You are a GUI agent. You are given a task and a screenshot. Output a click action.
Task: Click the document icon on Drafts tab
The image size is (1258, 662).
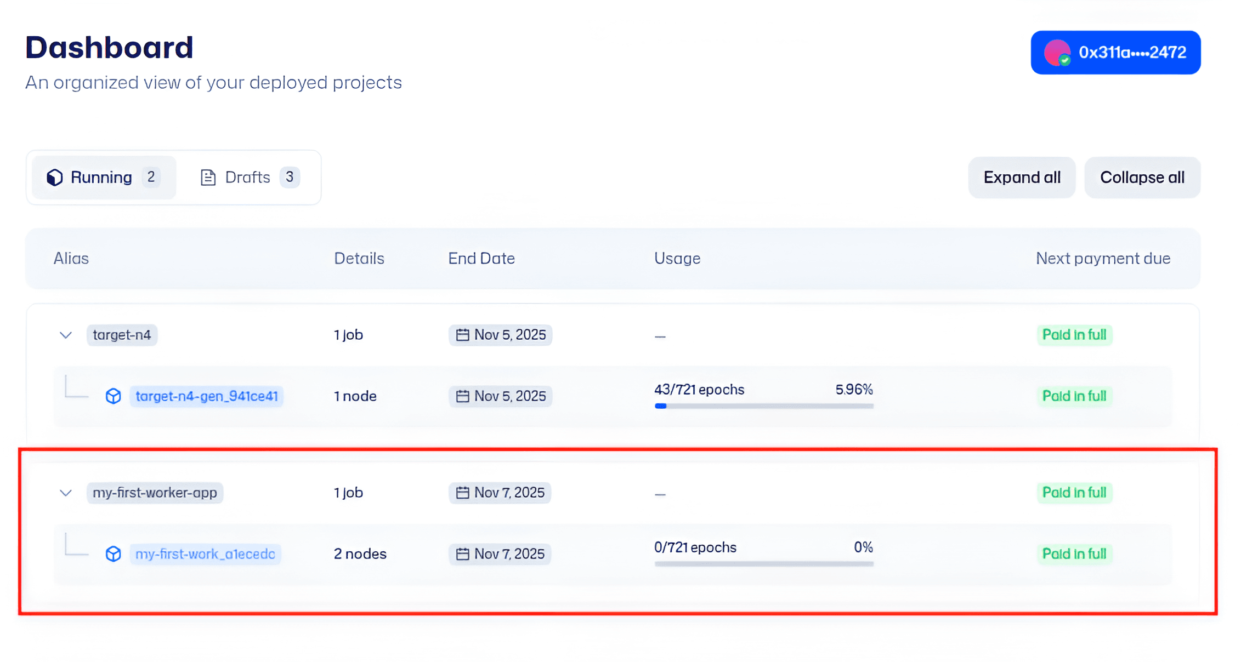point(208,177)
